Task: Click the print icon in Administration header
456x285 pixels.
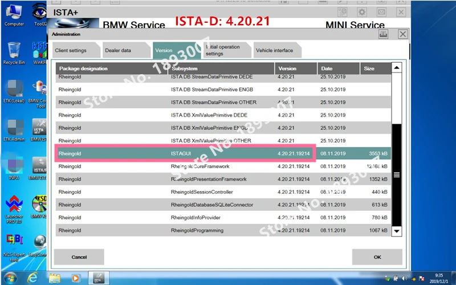Action: [383, 34]
